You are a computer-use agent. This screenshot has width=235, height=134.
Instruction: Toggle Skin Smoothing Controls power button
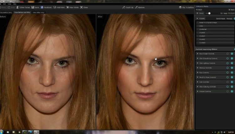(x=227, y=58)
